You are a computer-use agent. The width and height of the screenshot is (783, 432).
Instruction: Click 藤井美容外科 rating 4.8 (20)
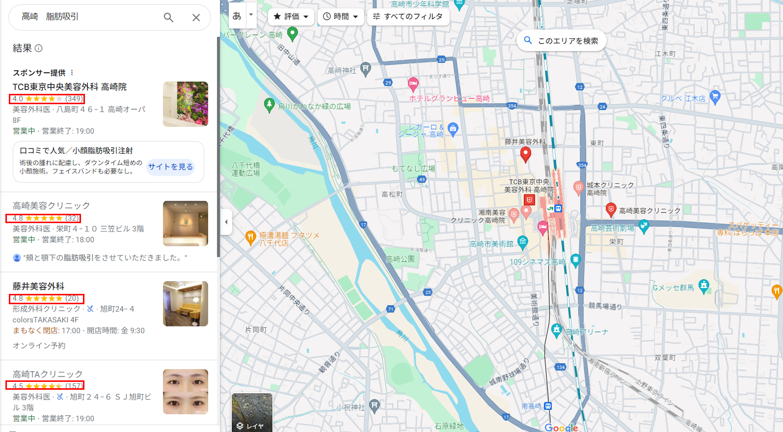pyautogui.click(x=46, y=298)
